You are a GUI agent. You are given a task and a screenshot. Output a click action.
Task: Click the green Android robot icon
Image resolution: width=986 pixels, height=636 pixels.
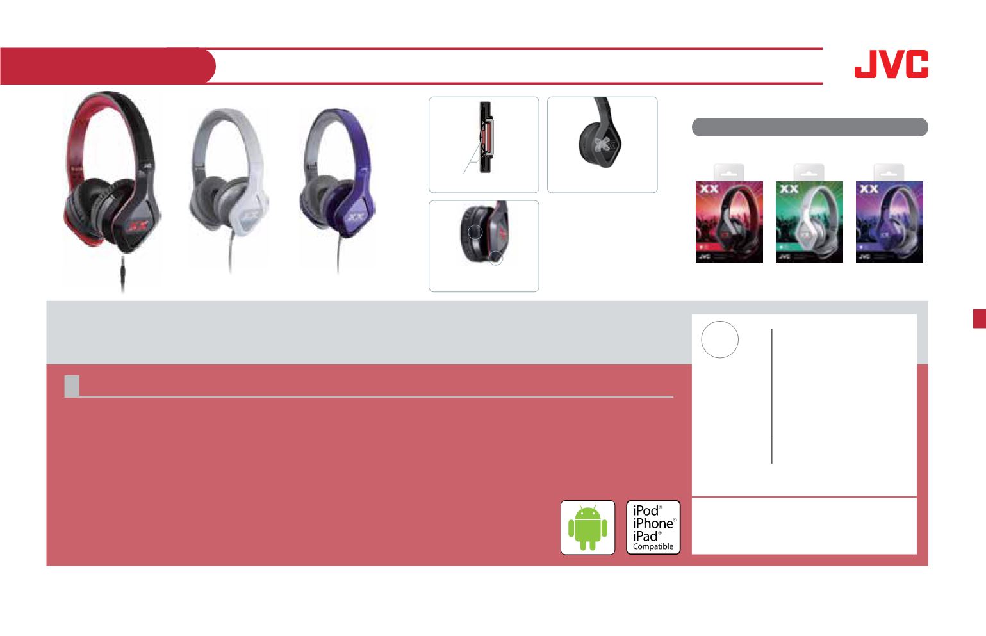click(x=587, y=527)
